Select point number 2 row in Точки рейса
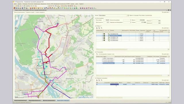This screenshot has width=184, height=104. 133,60
